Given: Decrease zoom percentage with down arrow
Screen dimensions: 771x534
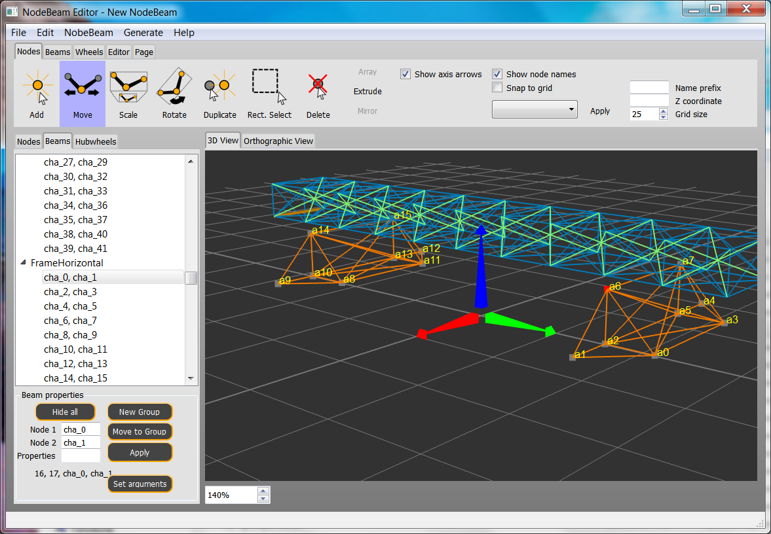Looking at the screenshot, I should click(263, 499).
